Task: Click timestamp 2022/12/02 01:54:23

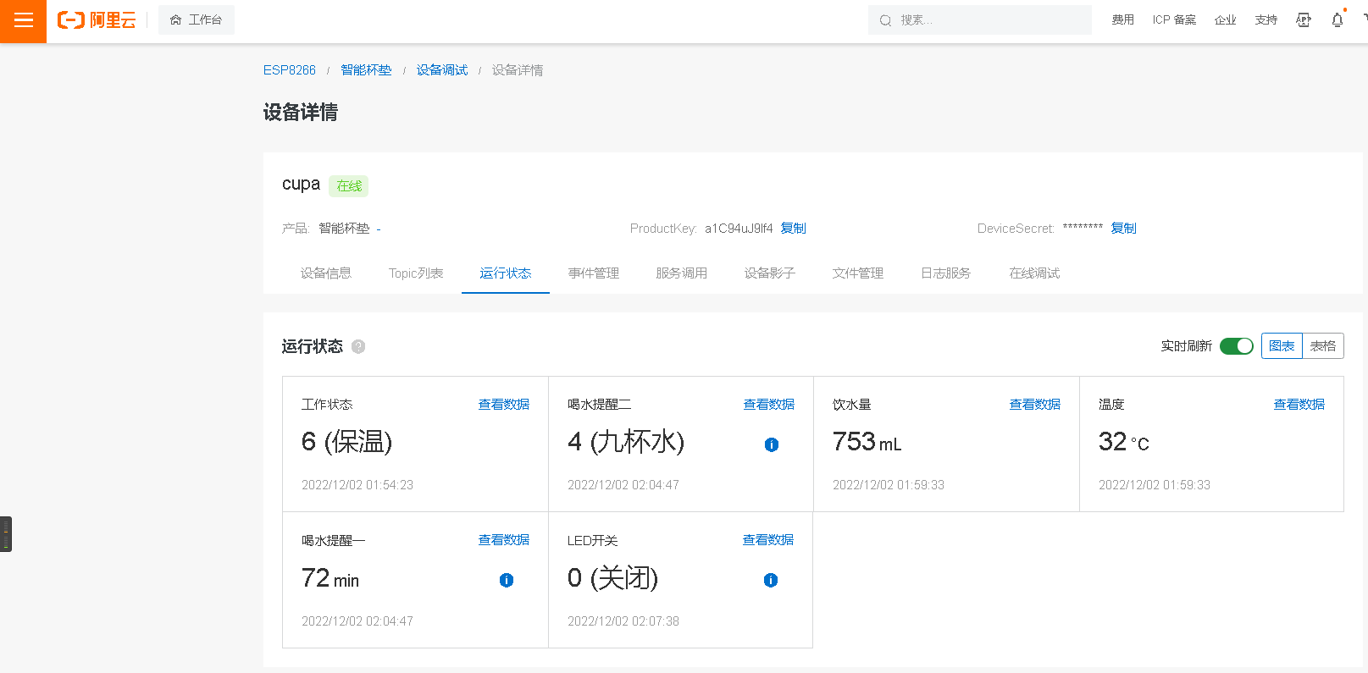Action: pyautogui.click(x=357, y=485)
